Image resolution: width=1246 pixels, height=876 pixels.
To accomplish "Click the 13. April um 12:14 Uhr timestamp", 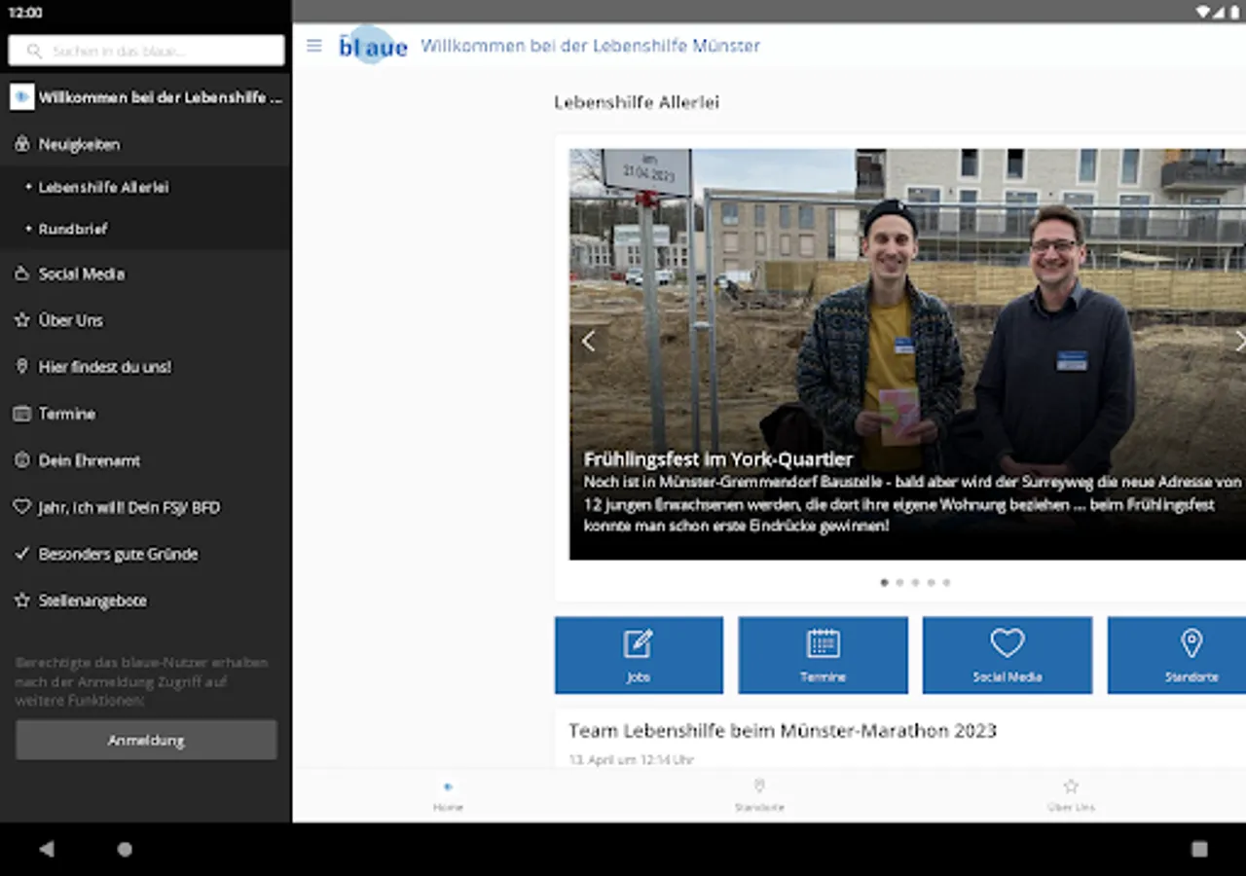I will point(631,759).
